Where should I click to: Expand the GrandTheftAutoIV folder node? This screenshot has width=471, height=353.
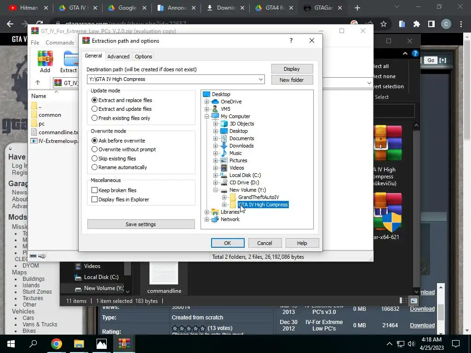click(x=224, y=197)
